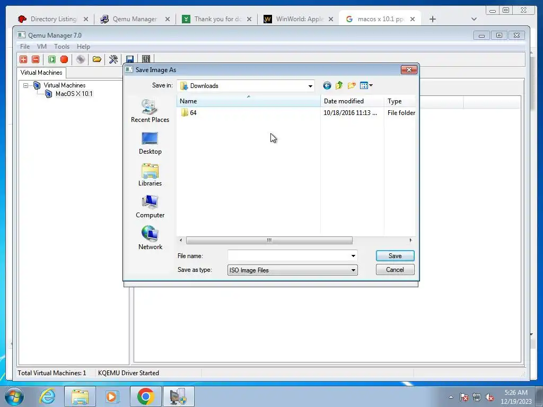Click the taskbar clock showing 5:26 AM
The width and height of the screenshot is (543, 407).
pyautogui.click(x=516, y=397)
